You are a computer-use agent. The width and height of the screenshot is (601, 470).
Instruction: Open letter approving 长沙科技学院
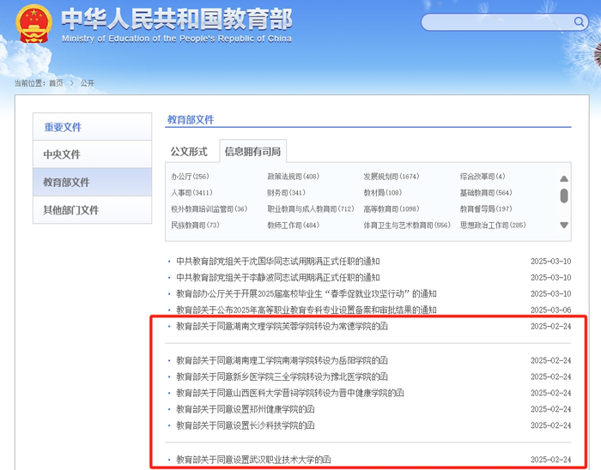tap(246, 425)
